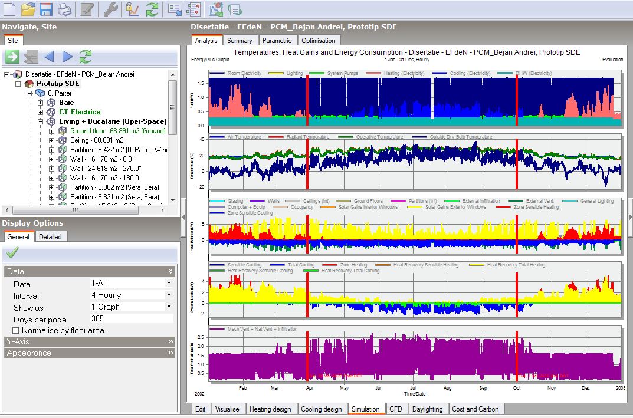
Task: Enable Normalise by floor area checkbox
Action: (x=16, y=330)
